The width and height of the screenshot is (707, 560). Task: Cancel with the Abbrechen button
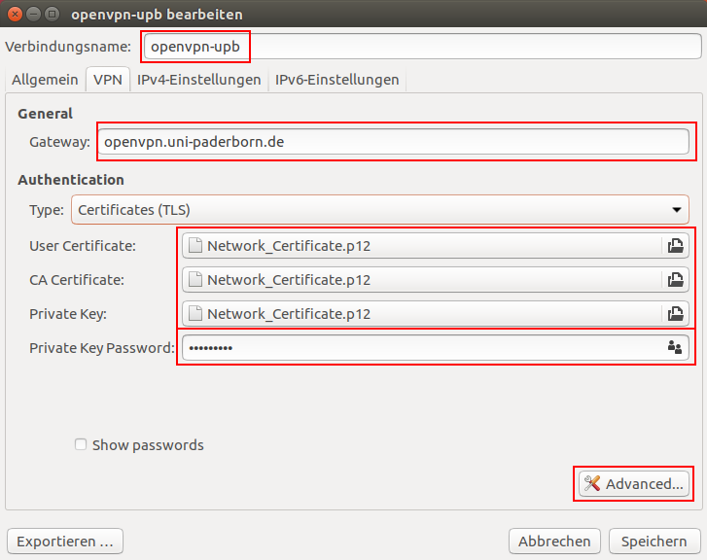pos(553,542)
